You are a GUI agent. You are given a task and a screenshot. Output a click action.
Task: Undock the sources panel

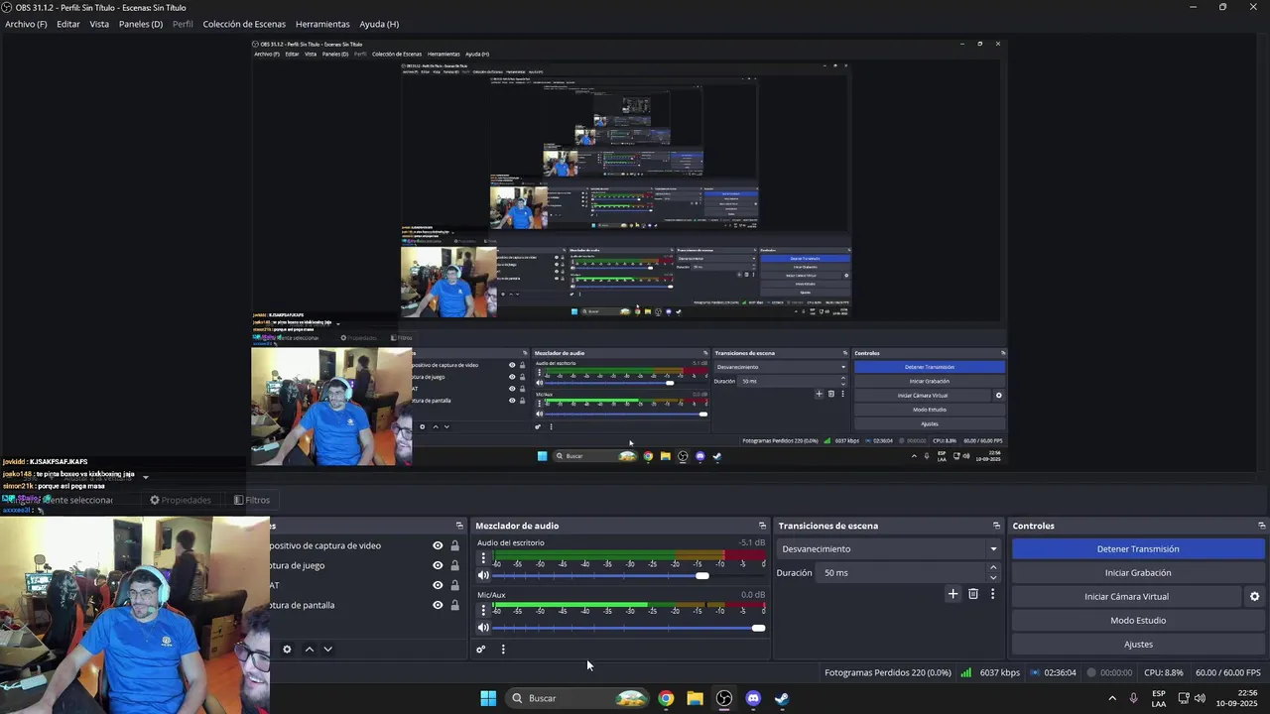pyautogui.click(x=459, y=526)
